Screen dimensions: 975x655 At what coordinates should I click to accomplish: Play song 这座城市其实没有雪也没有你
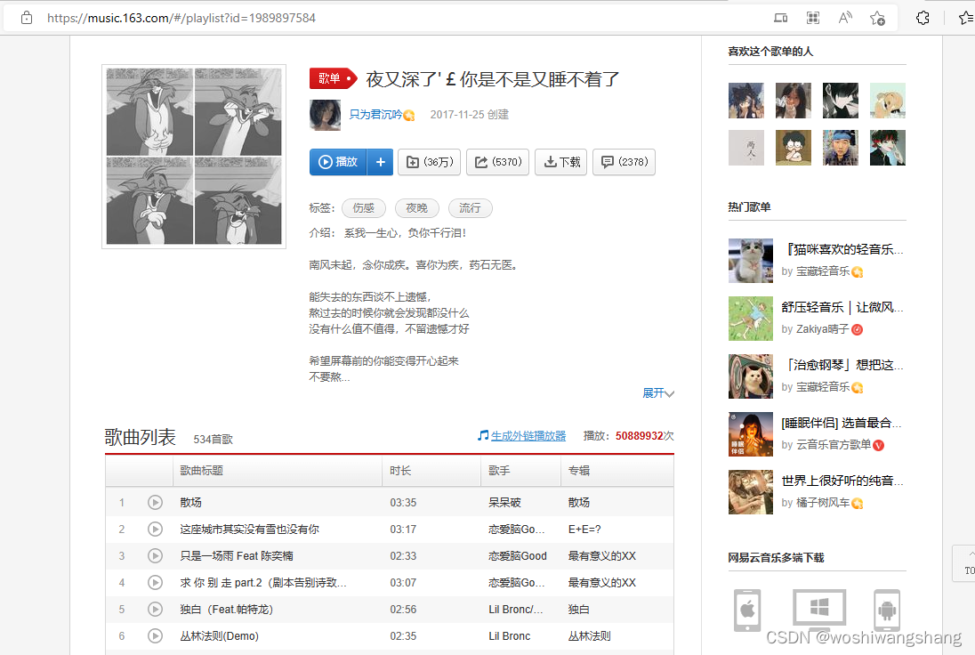click(x=155, y=530)
